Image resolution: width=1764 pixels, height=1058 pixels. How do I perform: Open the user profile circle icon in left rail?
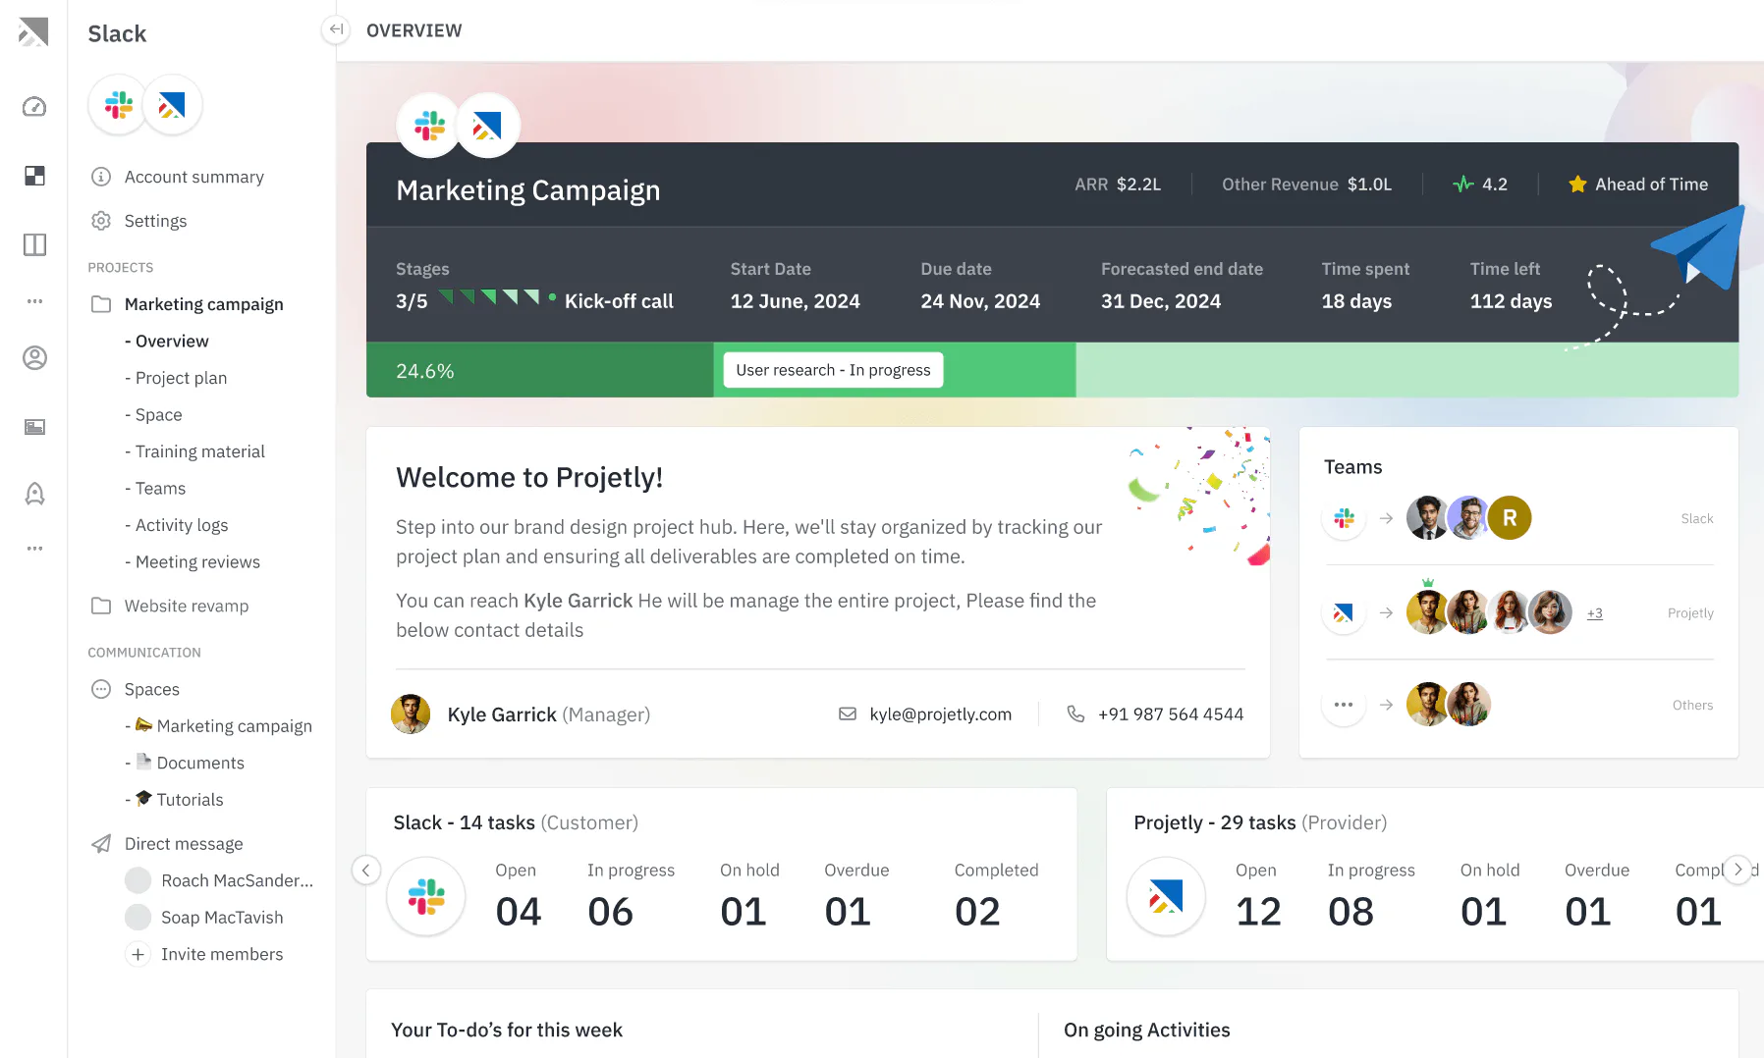tap(34, 358)
